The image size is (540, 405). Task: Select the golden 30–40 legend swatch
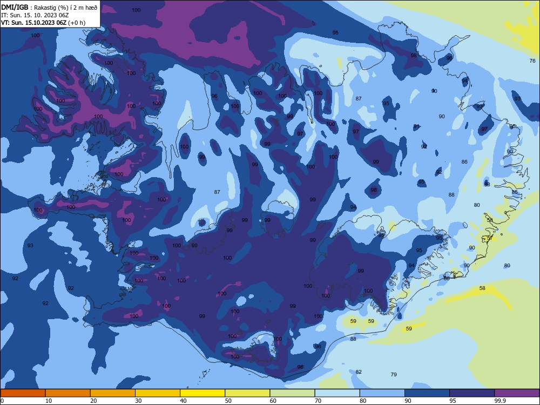click(158, 393)
